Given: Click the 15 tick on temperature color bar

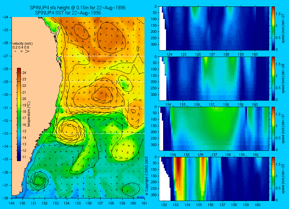Looking at the screenshot, I should (x=24, y=131).
